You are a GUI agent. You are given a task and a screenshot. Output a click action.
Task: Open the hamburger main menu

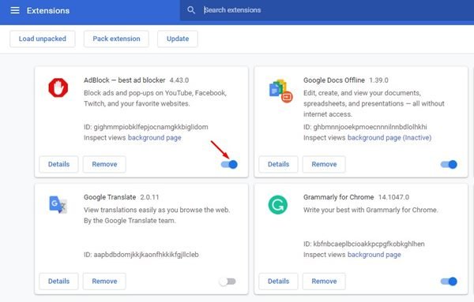point(15,10)
